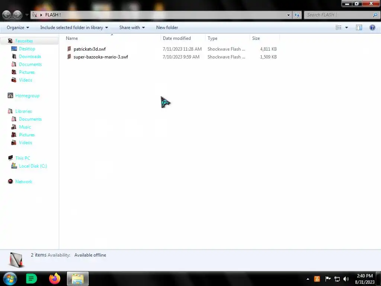Change your view icon button
381x286 pixels.
pos(339,28)
